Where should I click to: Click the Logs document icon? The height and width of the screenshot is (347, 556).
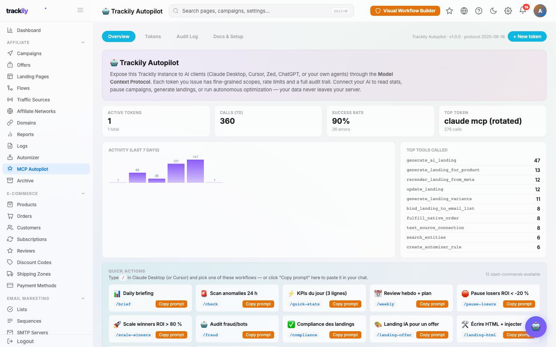pyautogui.click(x=10, y=146)
